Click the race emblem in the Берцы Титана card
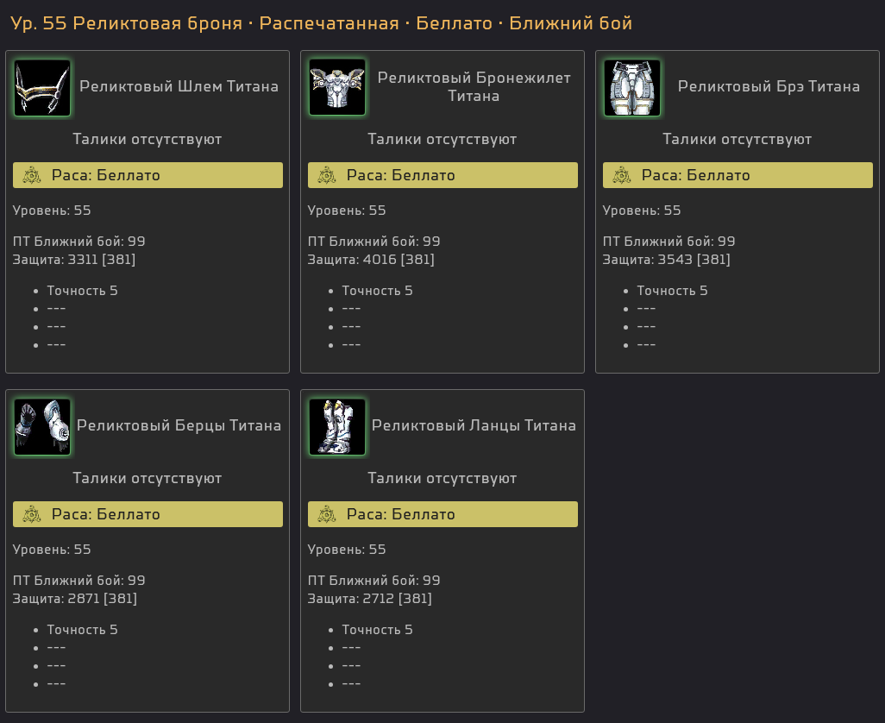Screen dimensions: 885x723 pyautogui.click(x=32, y=515)
